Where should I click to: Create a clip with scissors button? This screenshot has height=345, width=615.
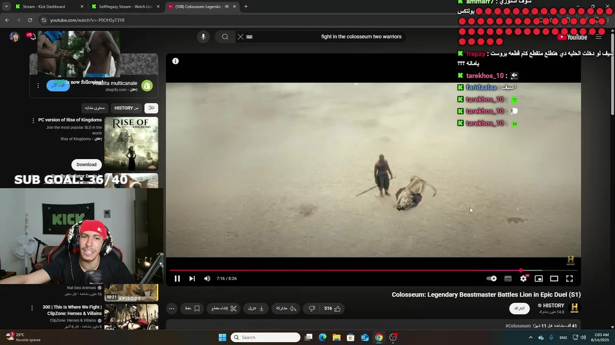click(224, 309)
